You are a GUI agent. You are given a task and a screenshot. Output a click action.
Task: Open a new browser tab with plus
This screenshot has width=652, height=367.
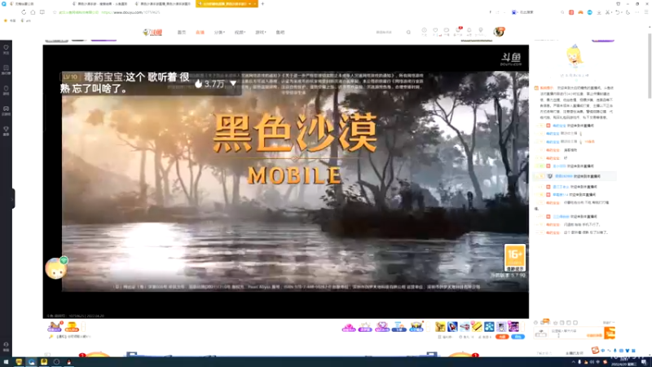[x=262, y=4]
